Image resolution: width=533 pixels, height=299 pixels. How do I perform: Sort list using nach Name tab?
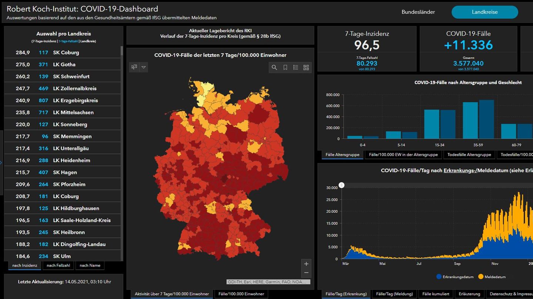click(x=90, y=265)
